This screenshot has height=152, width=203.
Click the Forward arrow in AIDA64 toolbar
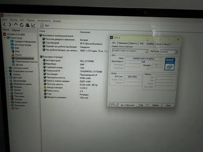[10, 25]
